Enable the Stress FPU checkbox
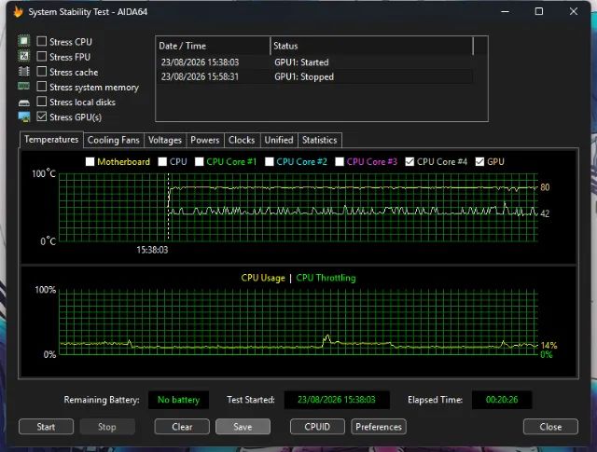The image size is (597, 452). coord(41,56)
